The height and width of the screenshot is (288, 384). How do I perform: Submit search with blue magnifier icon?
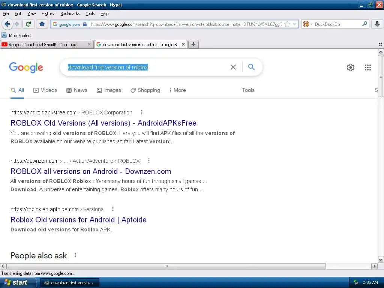click(251, 67)
